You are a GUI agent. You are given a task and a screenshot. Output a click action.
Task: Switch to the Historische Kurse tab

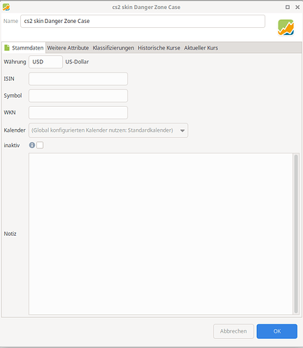coord(159,48)
